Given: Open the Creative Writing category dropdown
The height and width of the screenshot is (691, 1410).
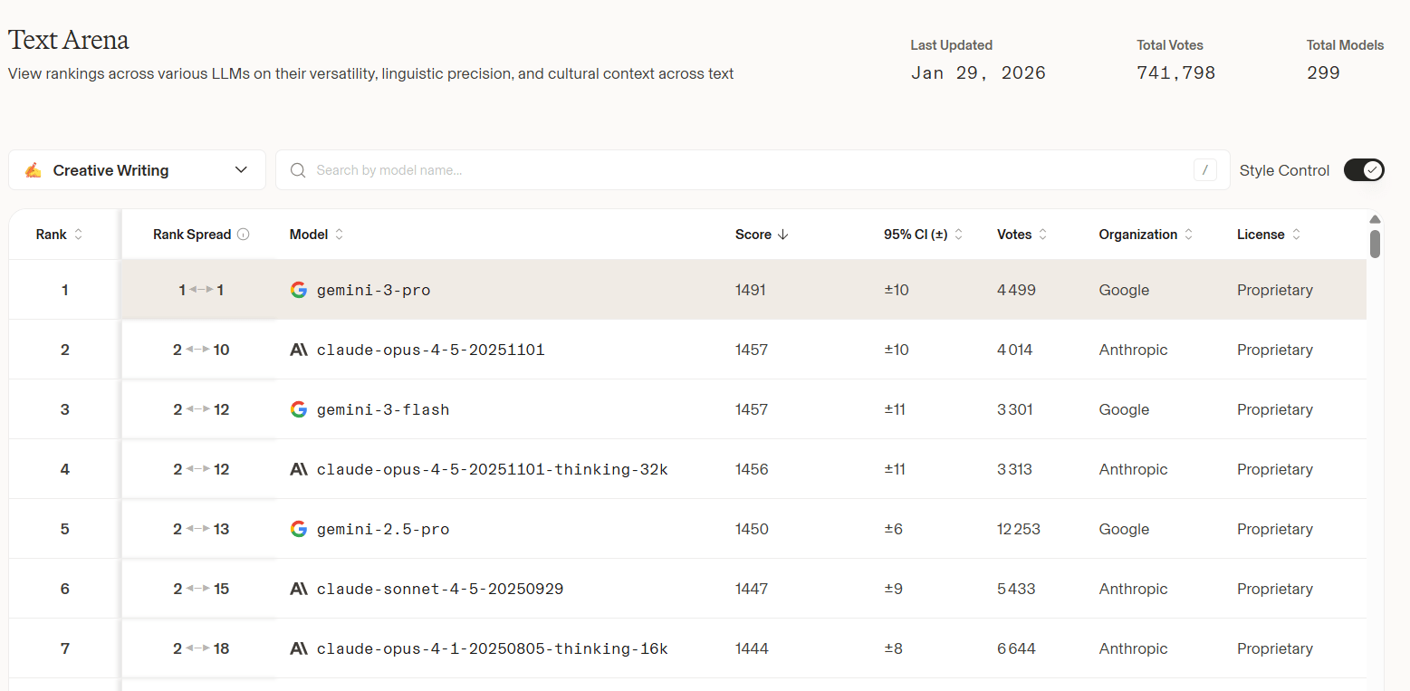Looking at the screenshot, I should [137, 170].
